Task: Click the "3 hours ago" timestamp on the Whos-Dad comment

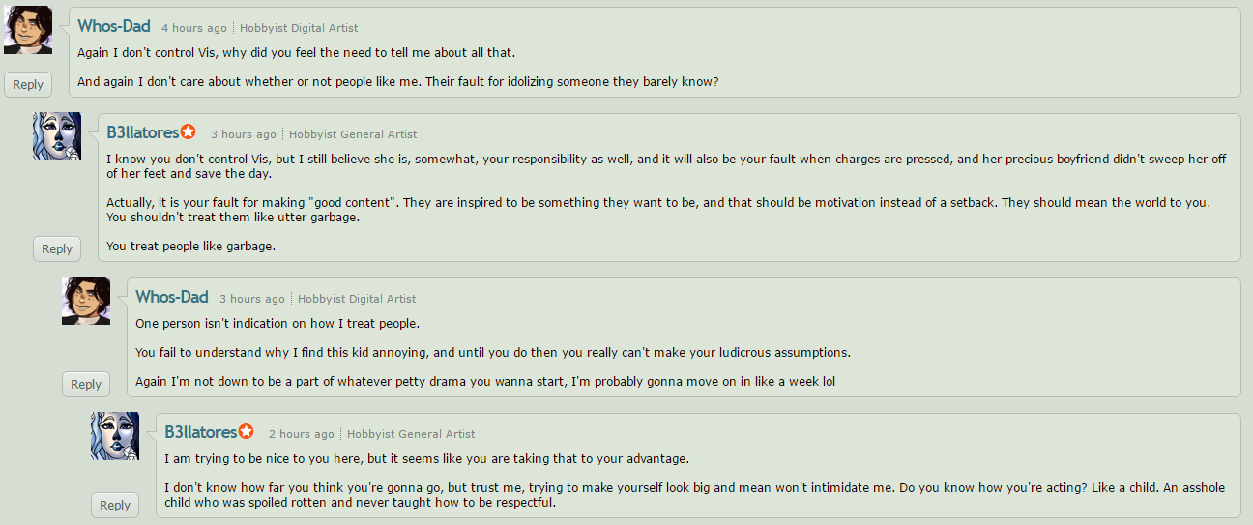Action: pos(252,299)
